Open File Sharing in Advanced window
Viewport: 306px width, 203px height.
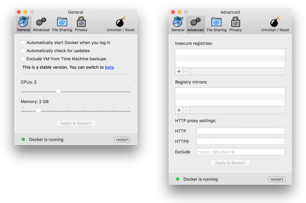[216, 24]
